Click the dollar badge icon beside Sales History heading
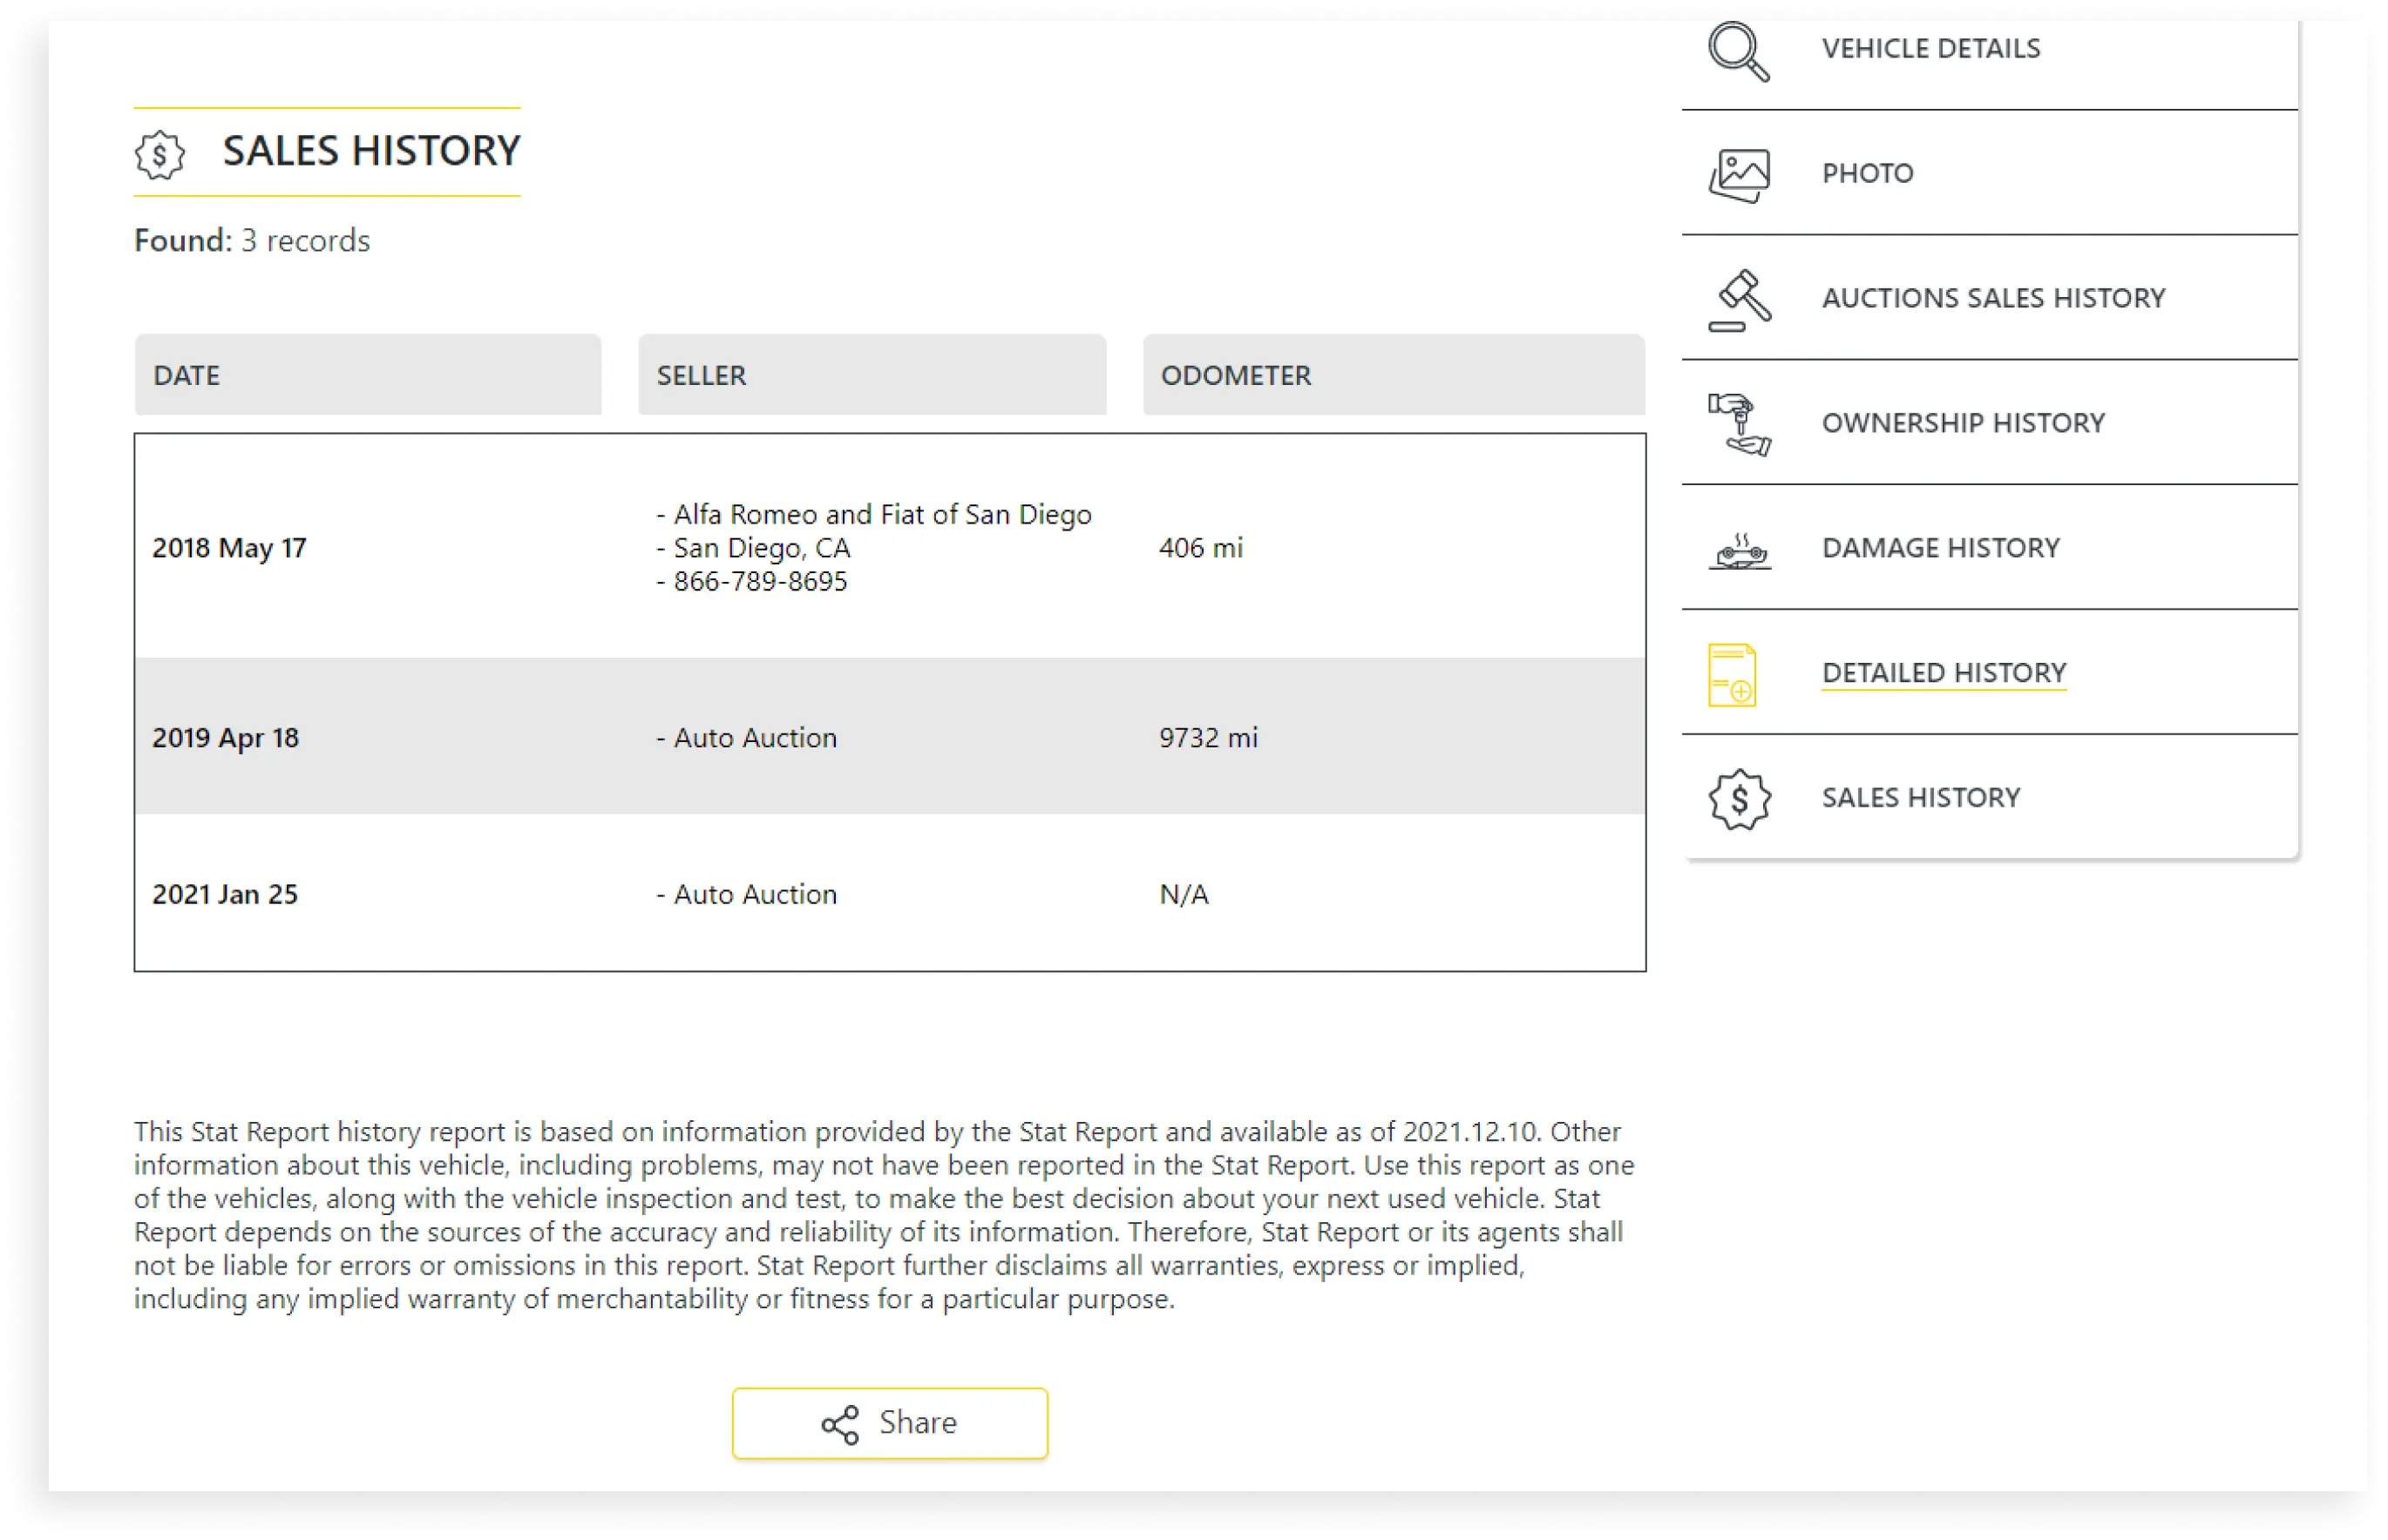This screenshot has height=1540, width=2388. [160, 155]
